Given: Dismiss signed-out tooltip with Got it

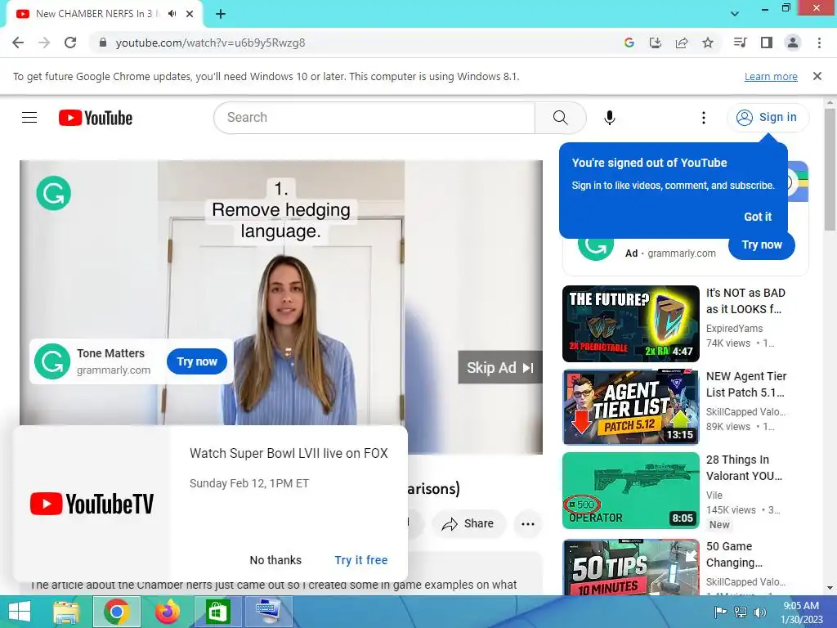Looking at the screenshot, I should pyautogui.click(x=758, y=217).
